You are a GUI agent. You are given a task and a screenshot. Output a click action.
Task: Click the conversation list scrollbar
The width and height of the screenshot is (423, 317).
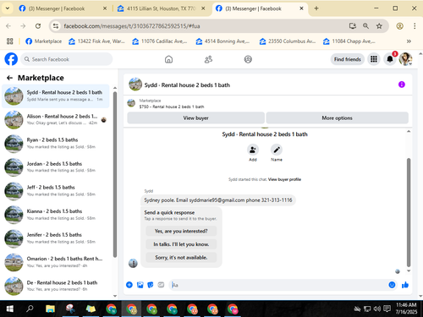click(x=115, y=175)
